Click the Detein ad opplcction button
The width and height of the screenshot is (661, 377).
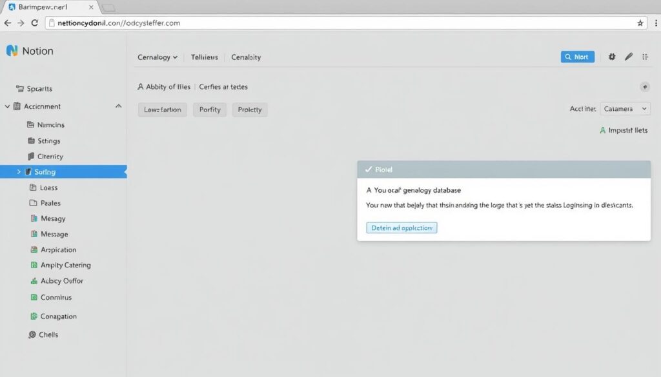(402, 227)
